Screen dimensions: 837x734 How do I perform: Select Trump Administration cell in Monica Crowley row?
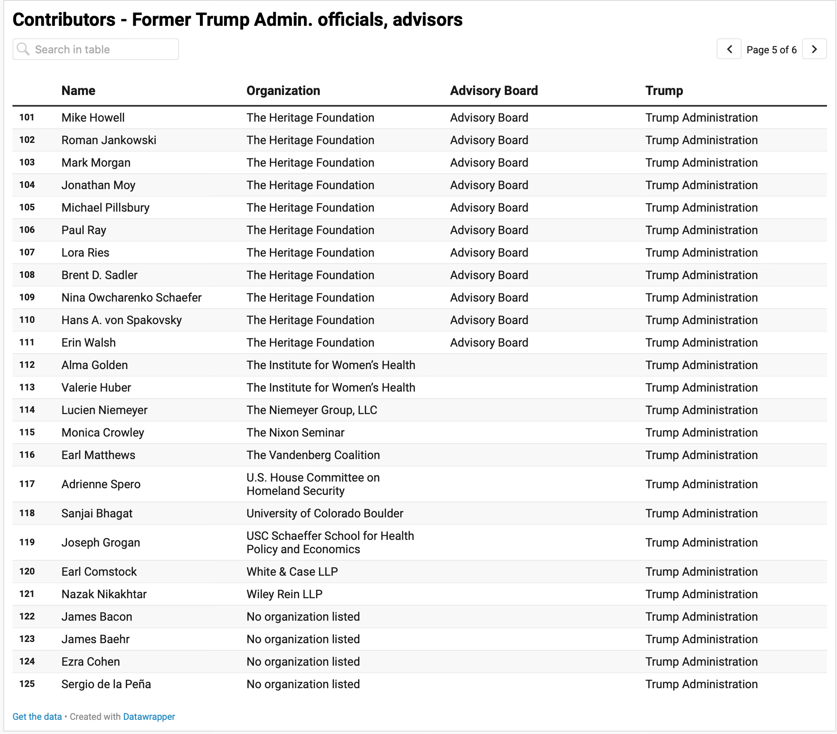click(702, 432)
